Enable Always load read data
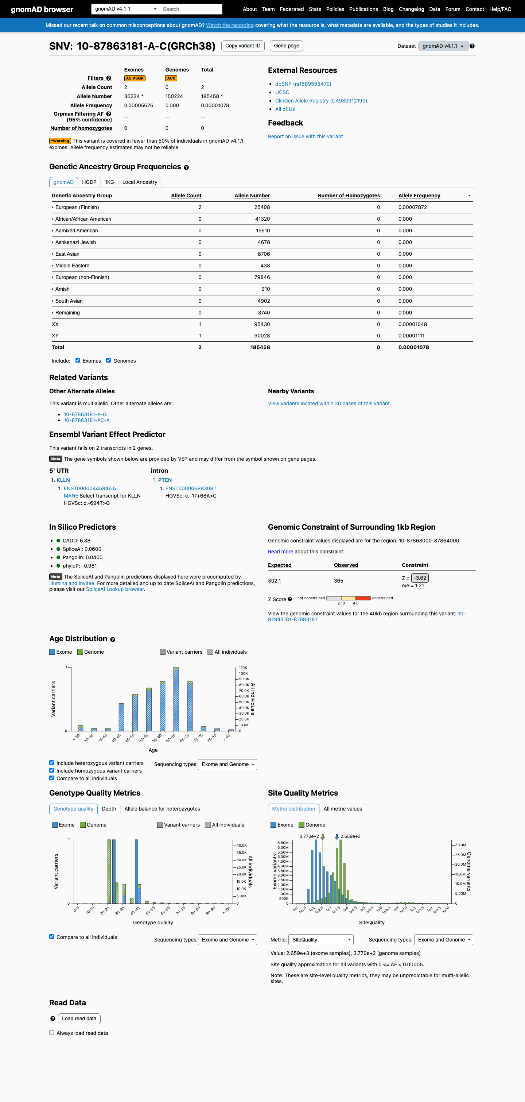Screen dimensions: 525x1102 (x=52, y=1033)
